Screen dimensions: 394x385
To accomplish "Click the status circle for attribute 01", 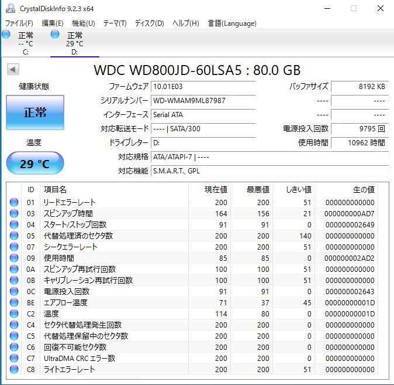I will click(14, 202).
